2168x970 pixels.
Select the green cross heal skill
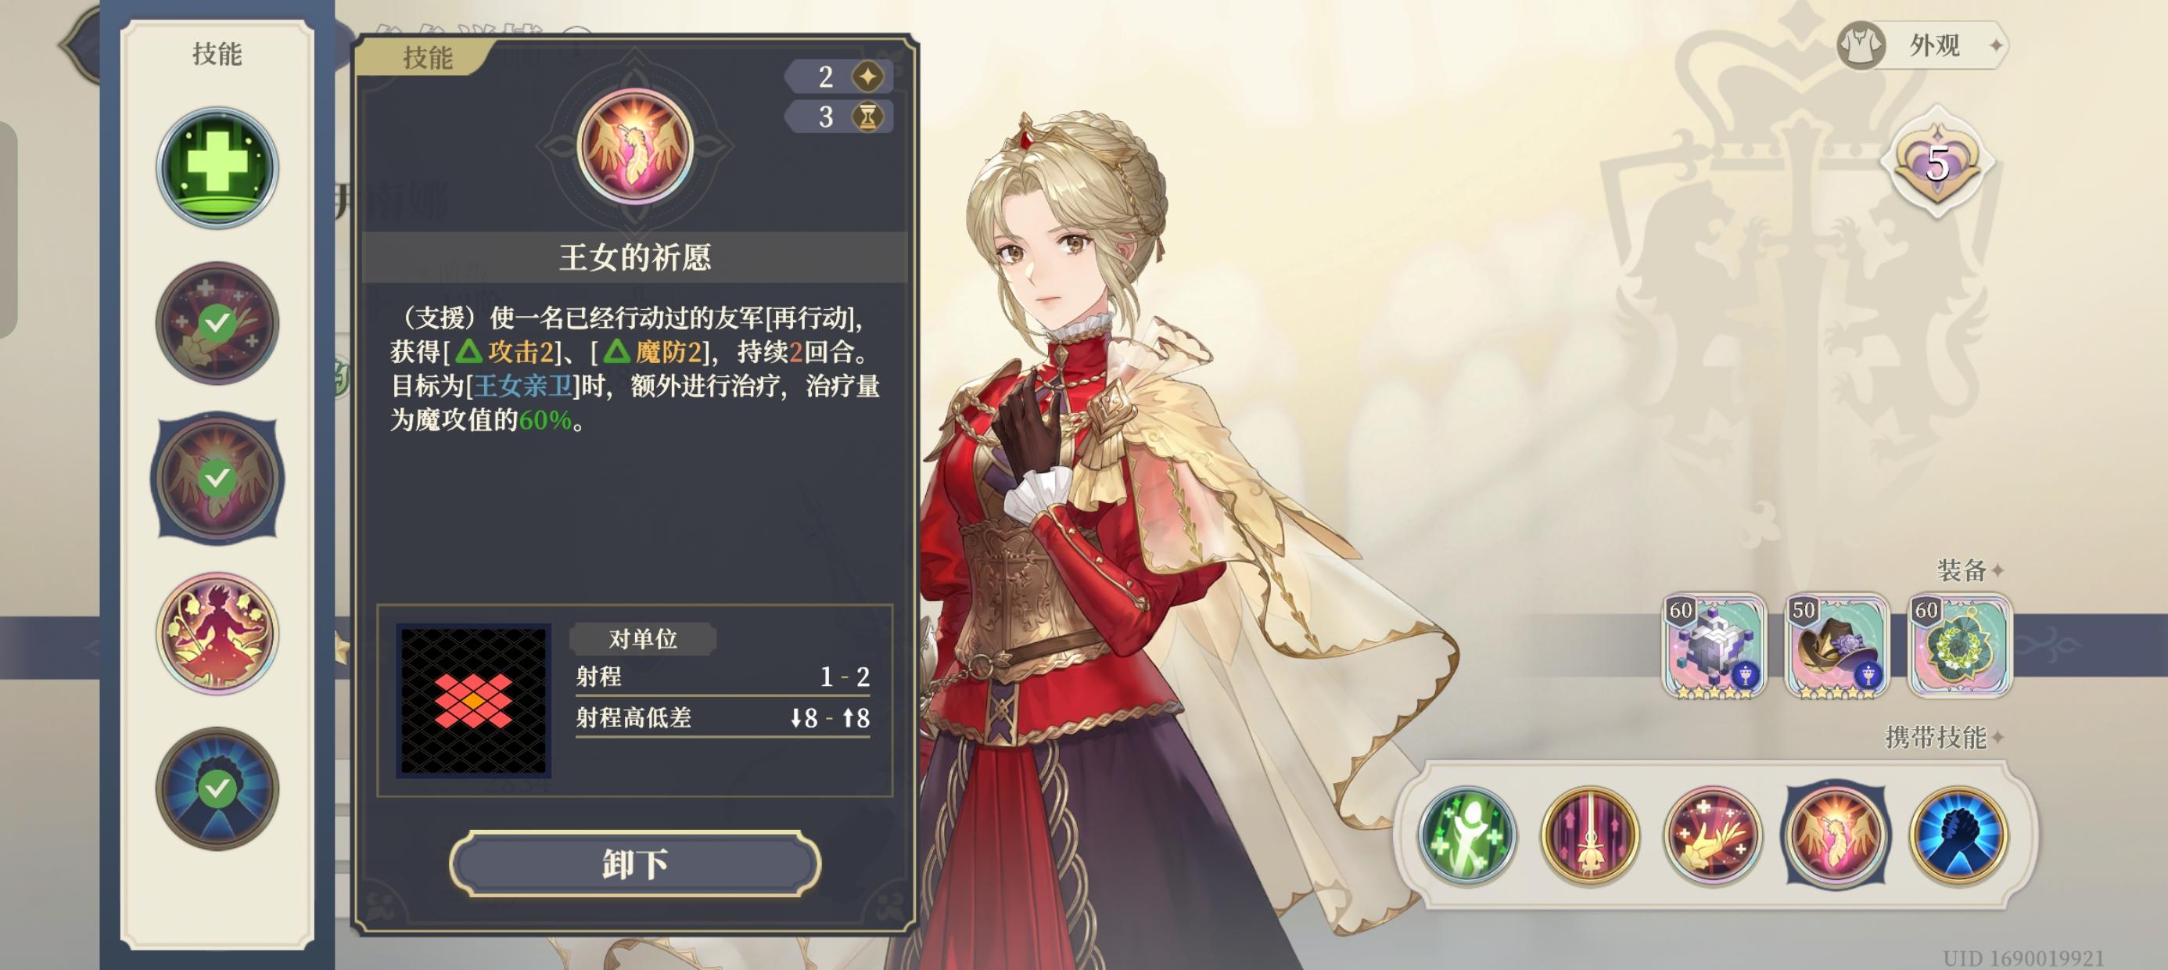(x=217, y=167)
